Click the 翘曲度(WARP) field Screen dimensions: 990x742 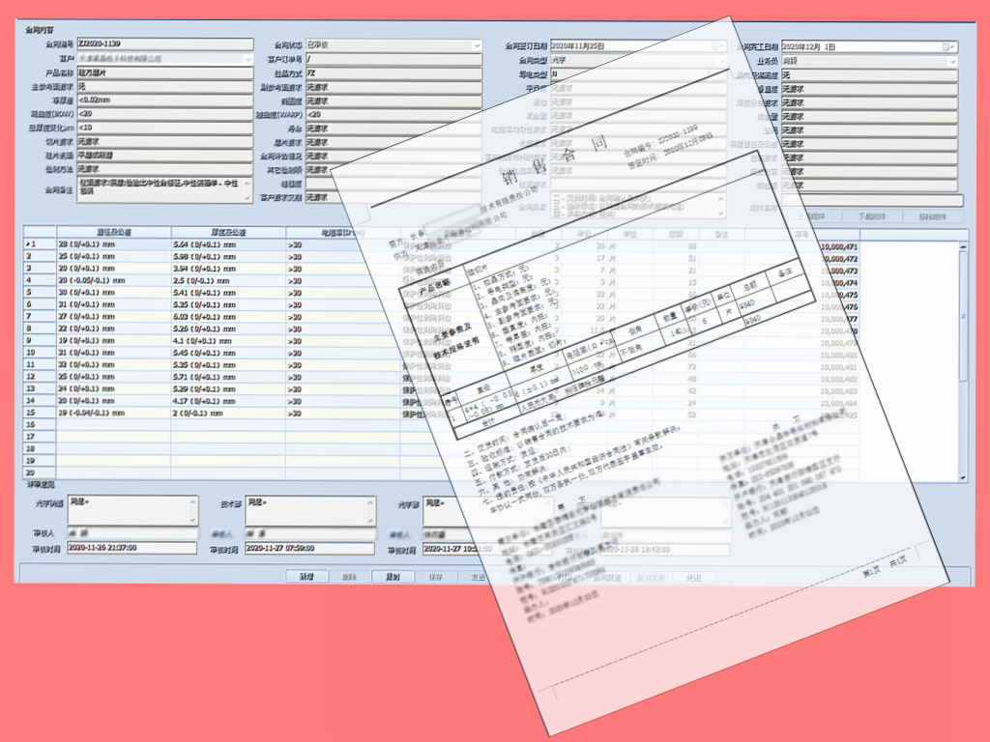tap(394, 115)
